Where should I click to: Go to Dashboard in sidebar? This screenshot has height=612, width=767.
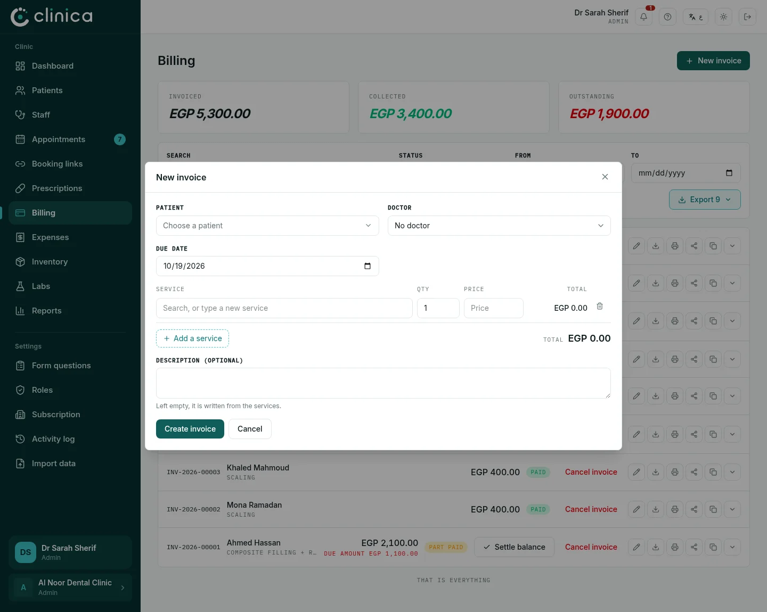coord(70,66)
